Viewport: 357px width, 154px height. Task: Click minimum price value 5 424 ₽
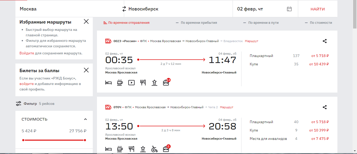click(x=30, y=131)
